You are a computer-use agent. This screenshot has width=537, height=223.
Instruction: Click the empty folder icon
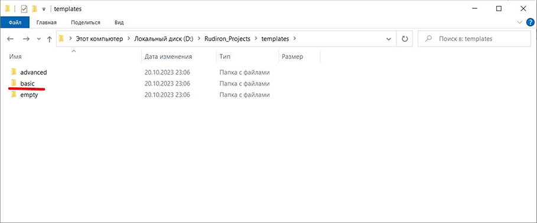(x=14, y=94)
